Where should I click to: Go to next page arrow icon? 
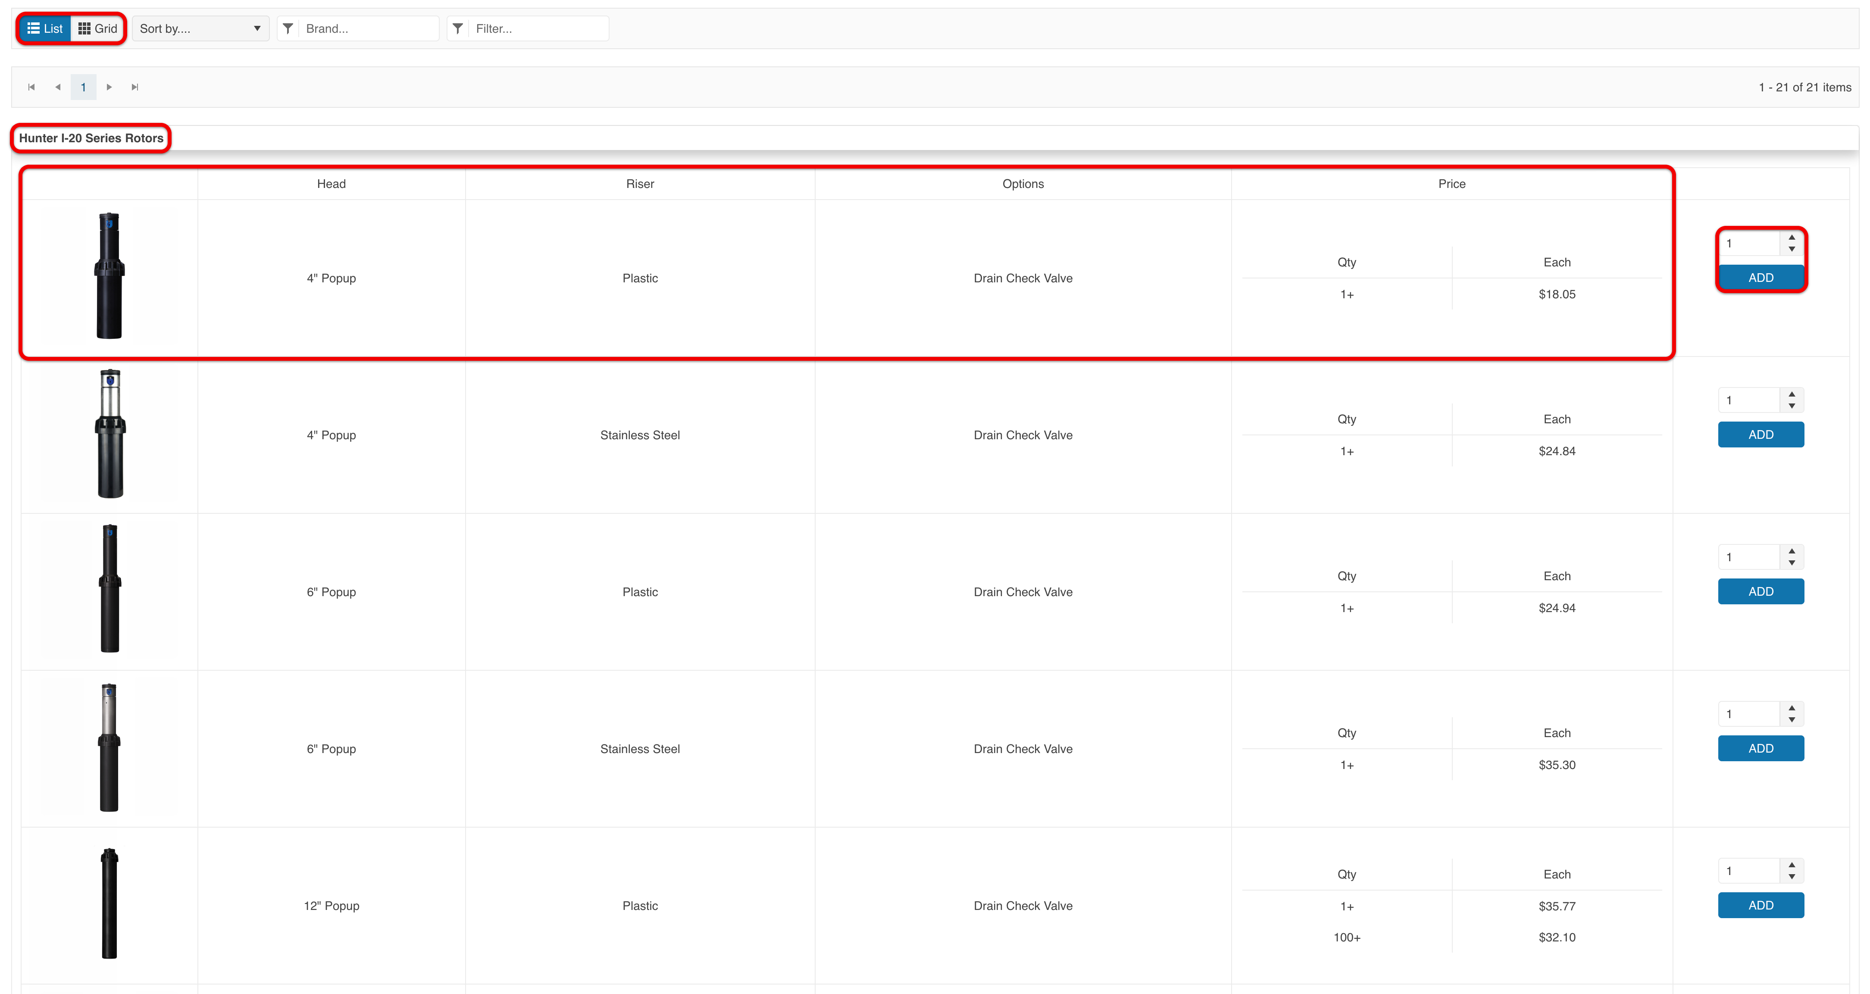pyautogui.click(x=109, y=87)
